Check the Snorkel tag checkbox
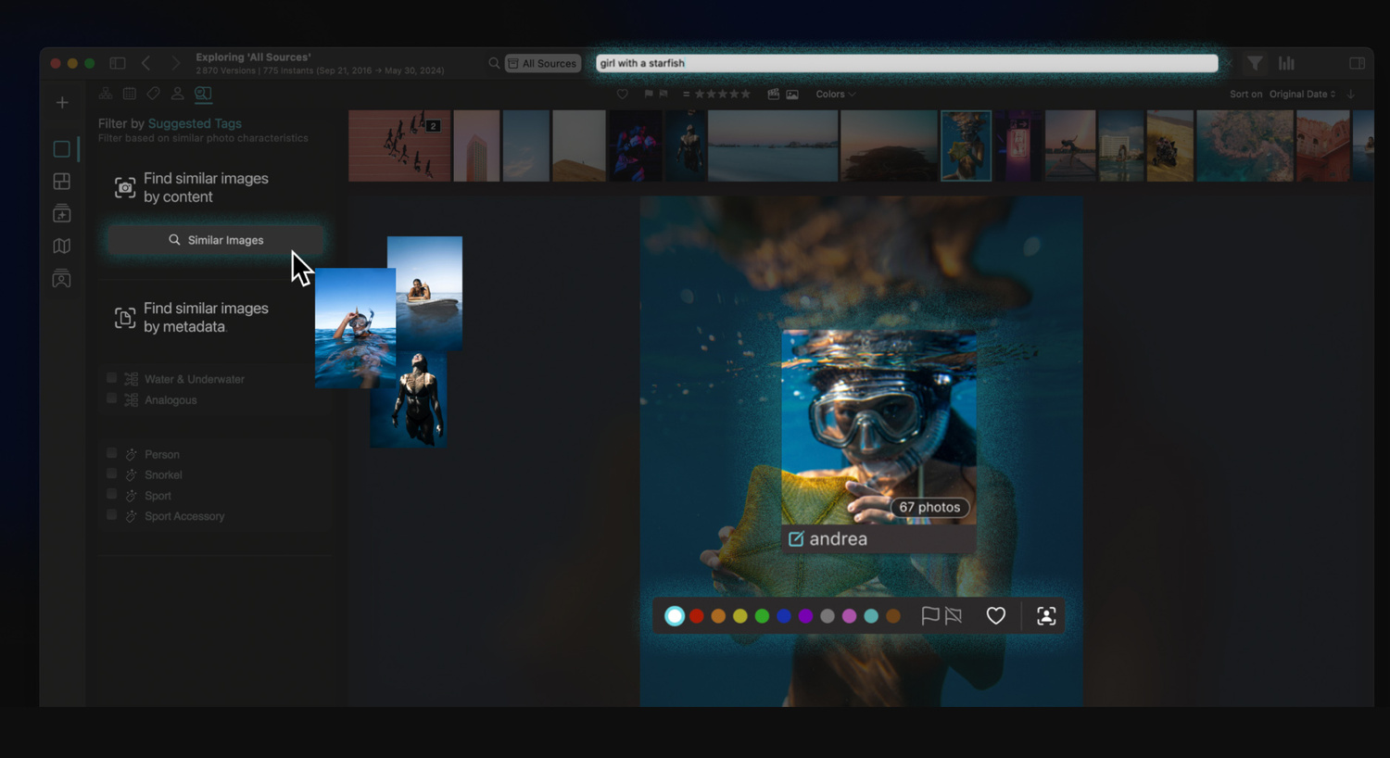This screenshot has width=1390, height=758. coord(112,474)
